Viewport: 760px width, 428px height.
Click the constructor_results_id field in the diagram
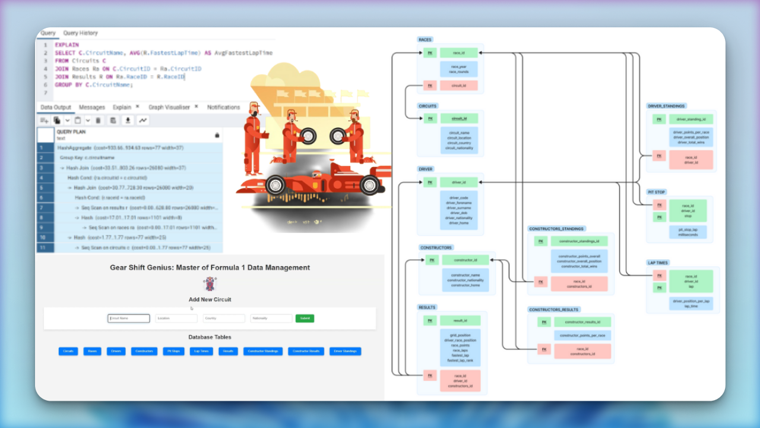click(x=582, y=322)
